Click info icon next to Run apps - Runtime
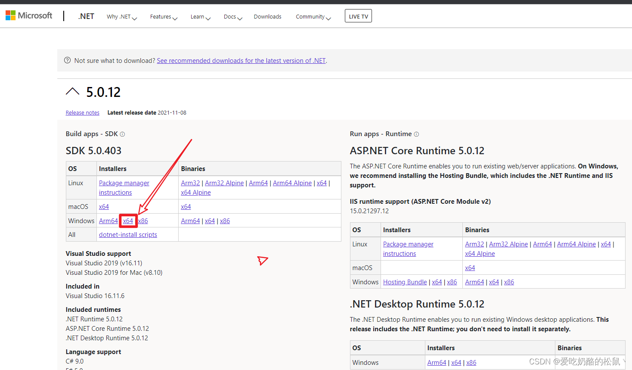 (x=416, y=134)
